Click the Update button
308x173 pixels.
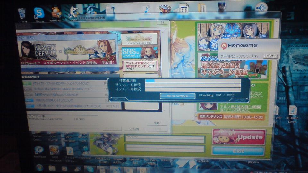(x=239, y=137)
